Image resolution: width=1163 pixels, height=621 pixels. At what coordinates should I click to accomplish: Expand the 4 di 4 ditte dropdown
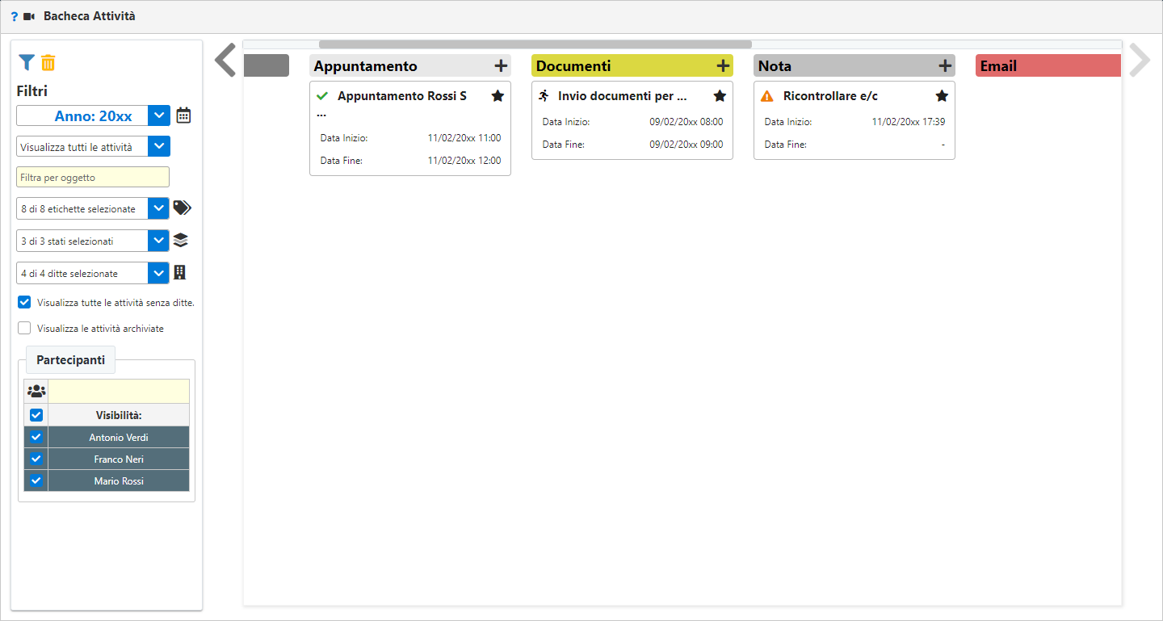pos(159,273)
